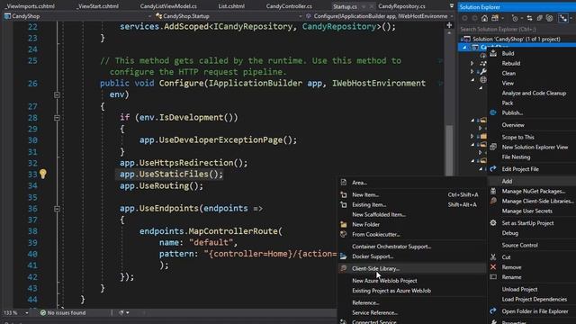Click the New Folder icon in Add submenu
This screenshot has height=324, width=576.
coord(344,224)
